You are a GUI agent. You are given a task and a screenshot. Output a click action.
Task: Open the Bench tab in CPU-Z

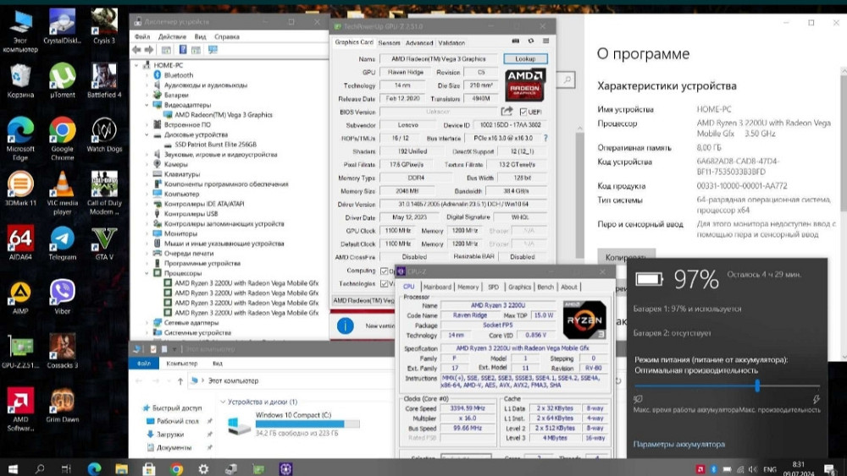coord(545,287)
